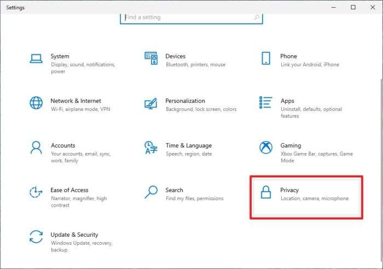Click magnifier icon in search box

(x=257, y=17)
